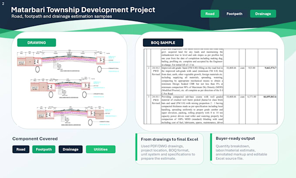Image resolution: width=296 pixels, height=178 pixels.
Task: Click the Footpath chip under Component Covered
Action: 44,149
